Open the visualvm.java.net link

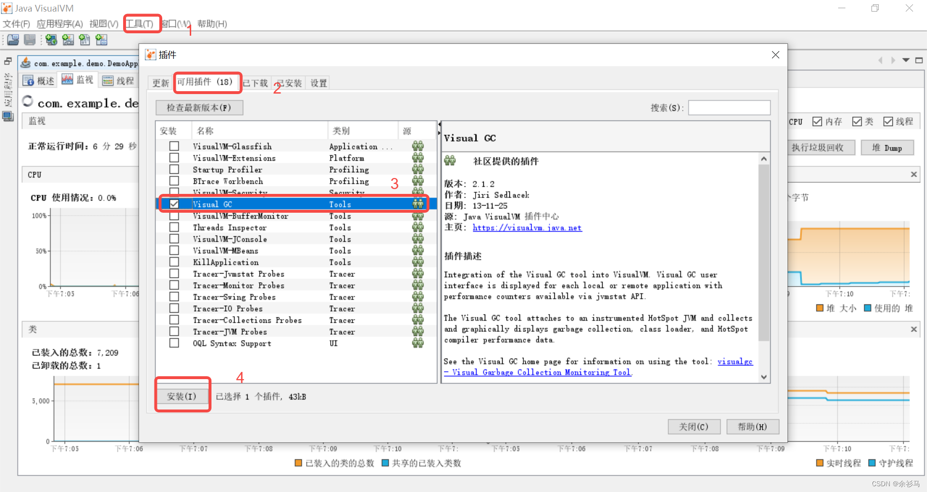527,228
